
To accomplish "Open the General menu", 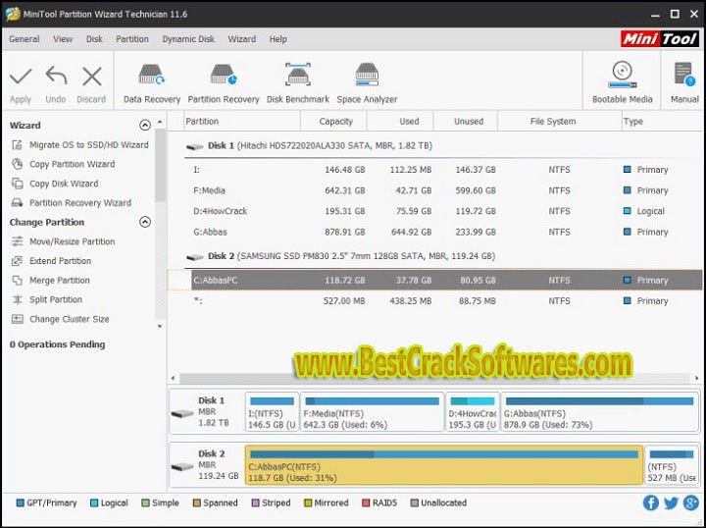I will point(24,39).
